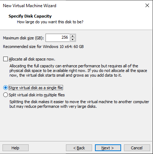This screenshot has height=154, width=153.
Task: Select Store virtual disk as single file radio
Action: [5, 88]
